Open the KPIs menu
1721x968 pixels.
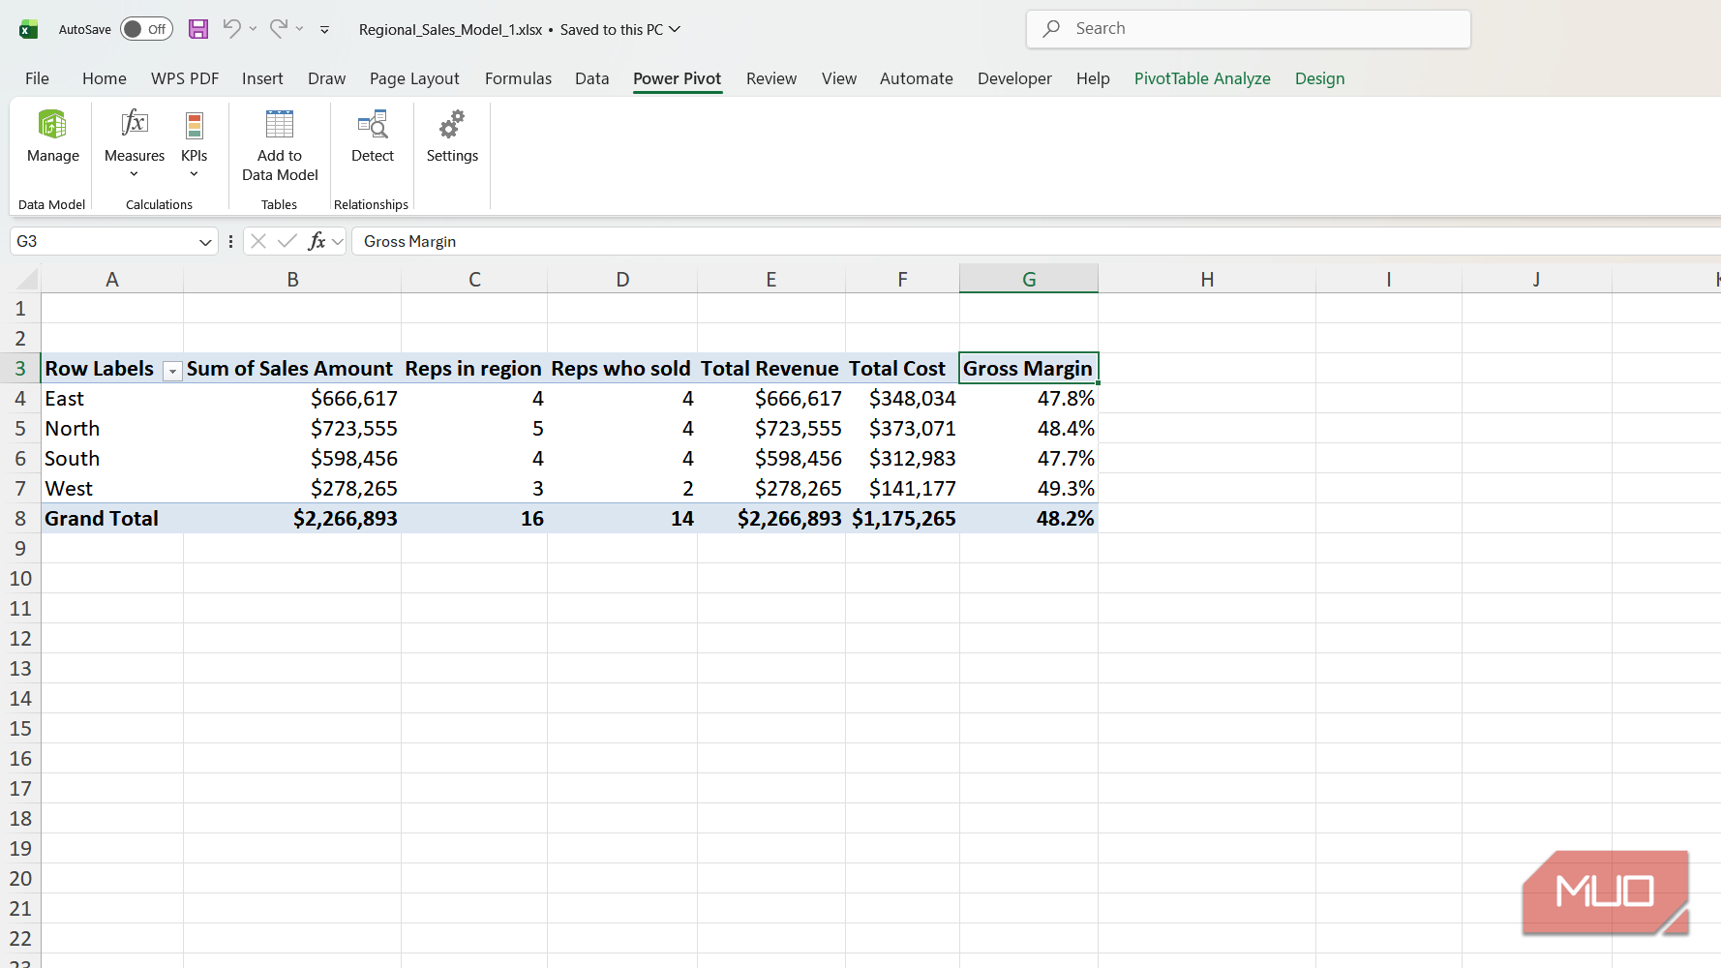[x=194, y=143]
